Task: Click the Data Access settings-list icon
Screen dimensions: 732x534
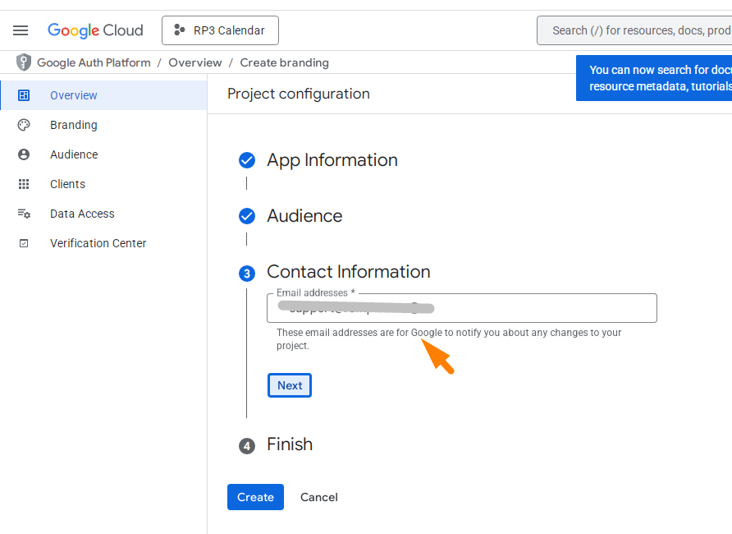Action: tap(24, 214)
